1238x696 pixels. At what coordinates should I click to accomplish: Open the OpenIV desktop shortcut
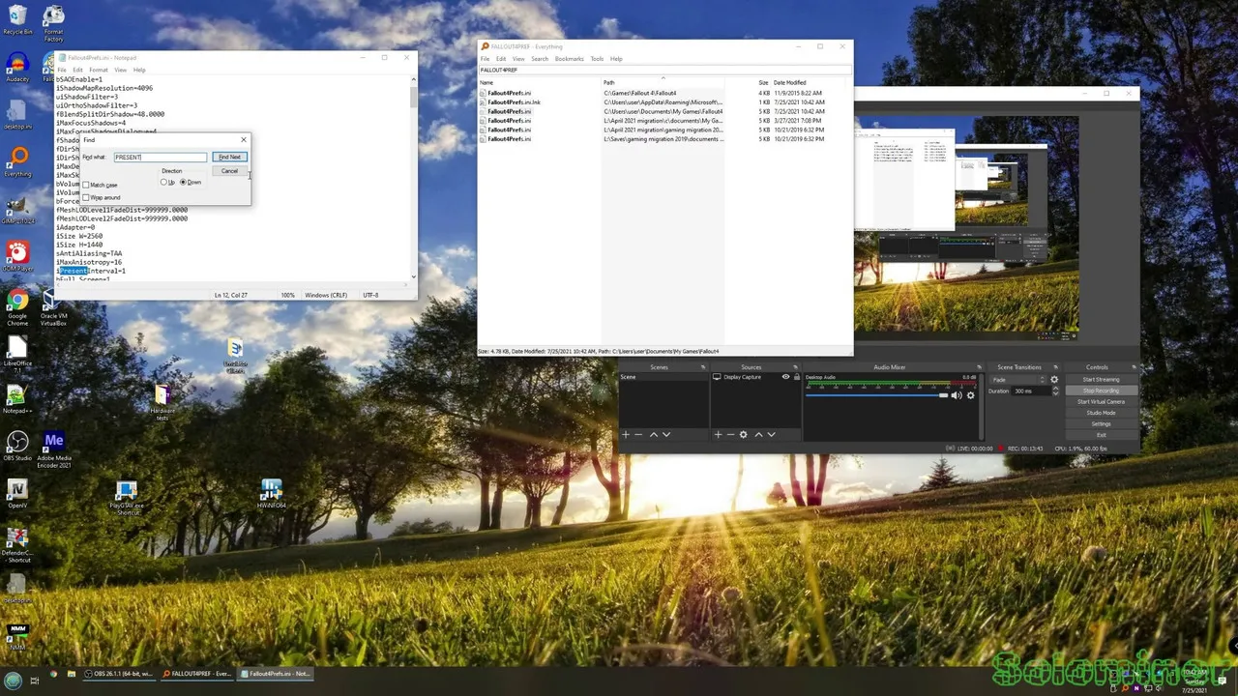point(17,494)
